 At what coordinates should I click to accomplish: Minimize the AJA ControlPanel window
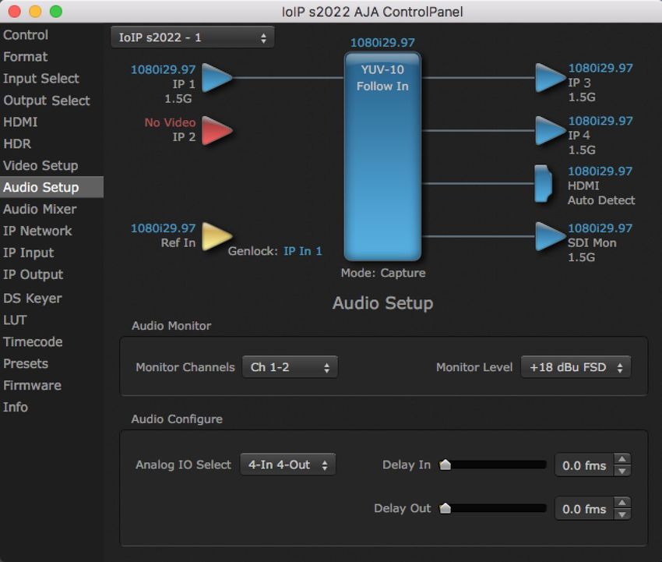coord(36,12)
